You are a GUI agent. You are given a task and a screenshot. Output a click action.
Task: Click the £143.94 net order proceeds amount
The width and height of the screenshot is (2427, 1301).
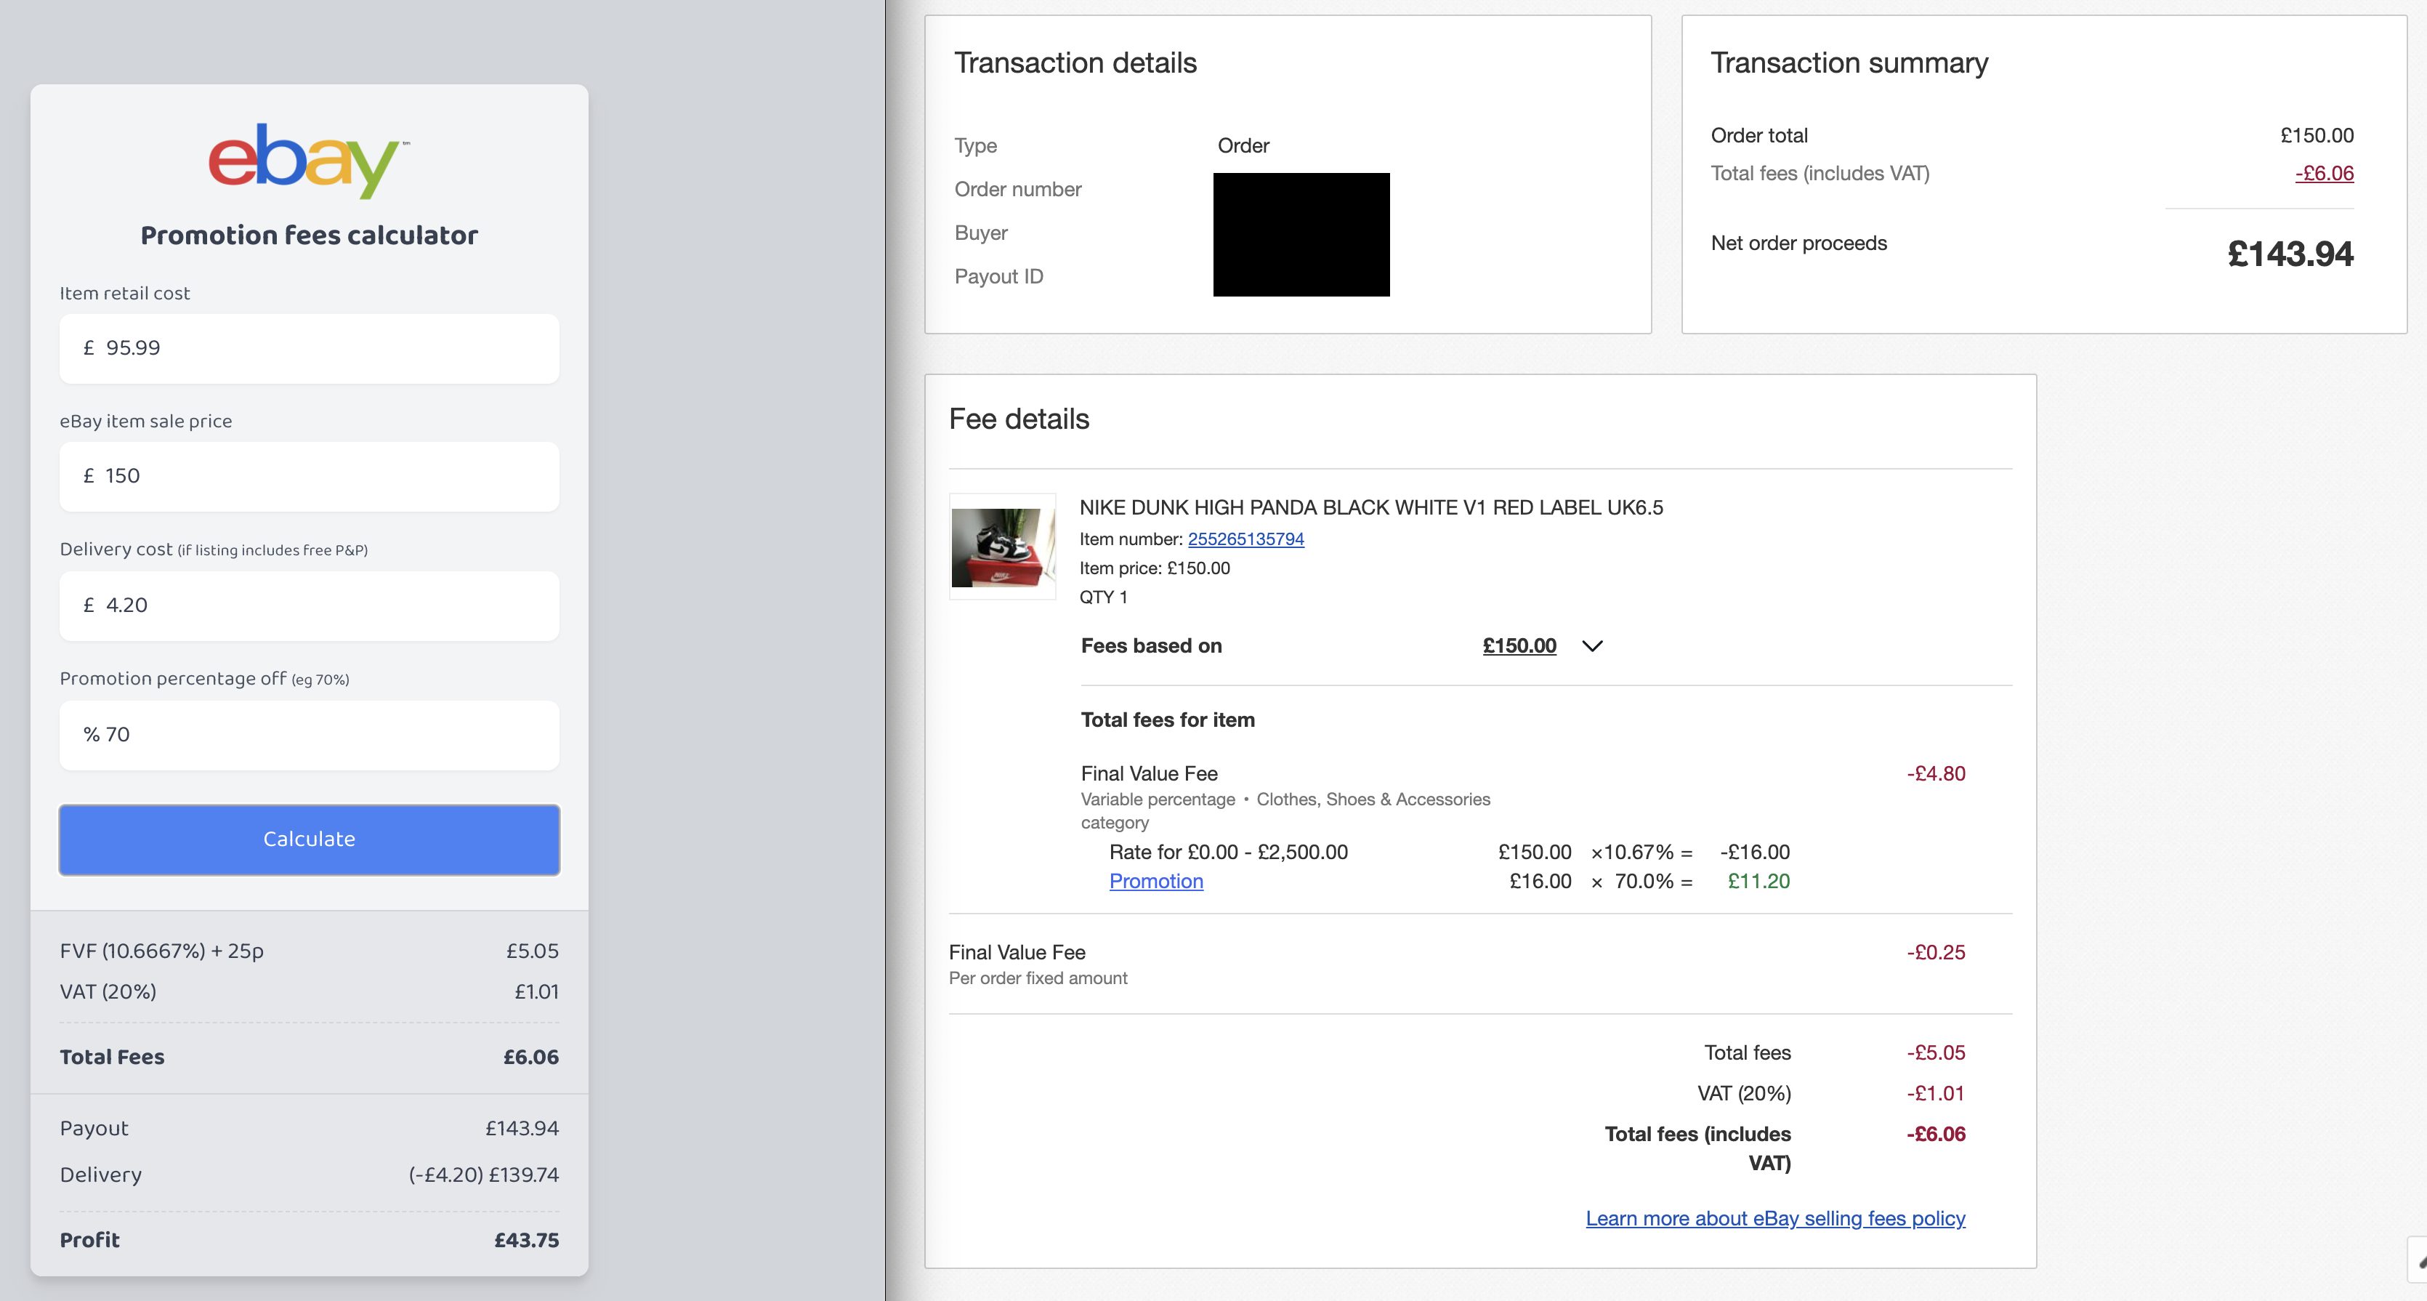pyautogui.click(x=2290, y=254)
